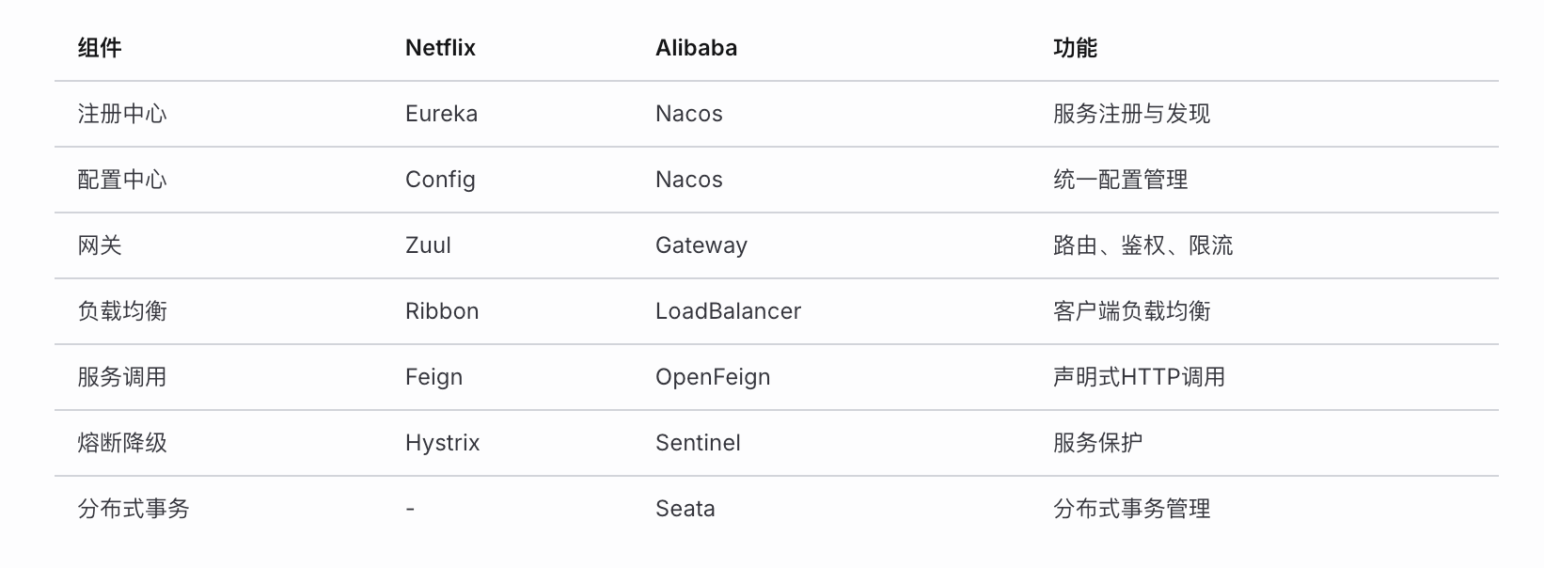This screenshot has height=568, width=1544.
Task: Click the Ribbon cell
Action: 442,311
